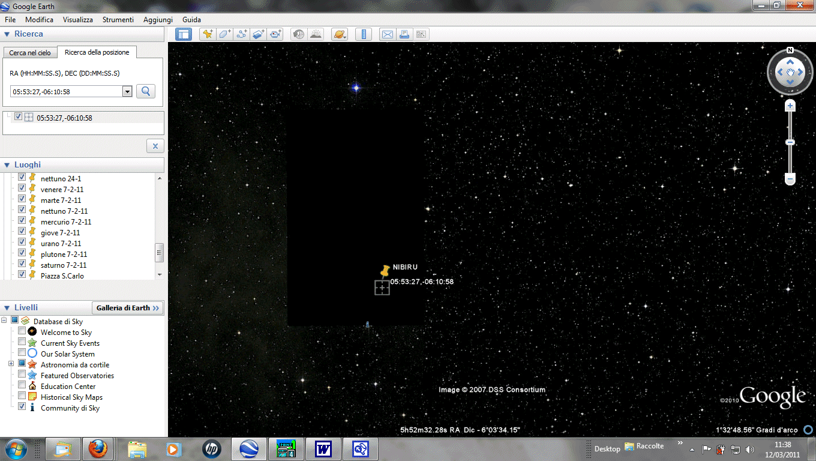Open the coordinates search history dropdown
Image resolution: width=816 pixels, height=461 pixels.
coord(127,91)
